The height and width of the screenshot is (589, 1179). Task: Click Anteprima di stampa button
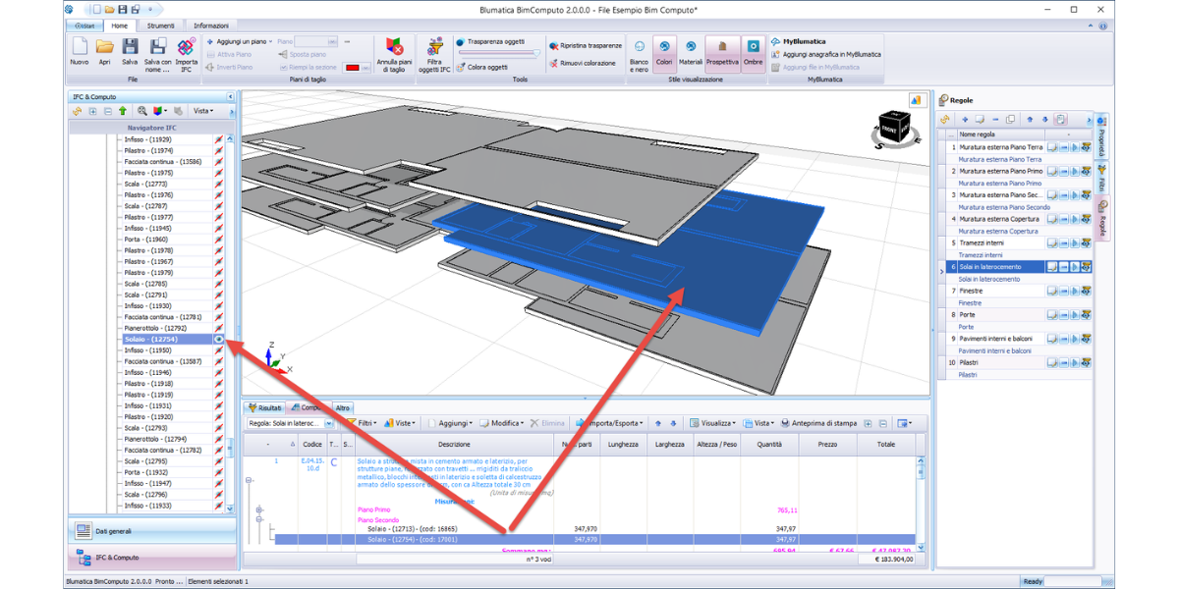pos(818,423)
